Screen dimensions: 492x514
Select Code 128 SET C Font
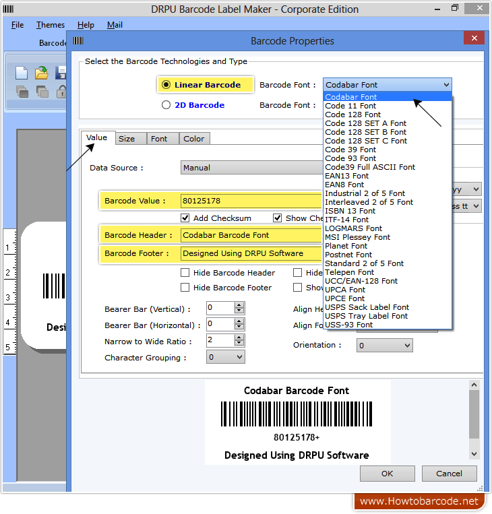(388, 141)
